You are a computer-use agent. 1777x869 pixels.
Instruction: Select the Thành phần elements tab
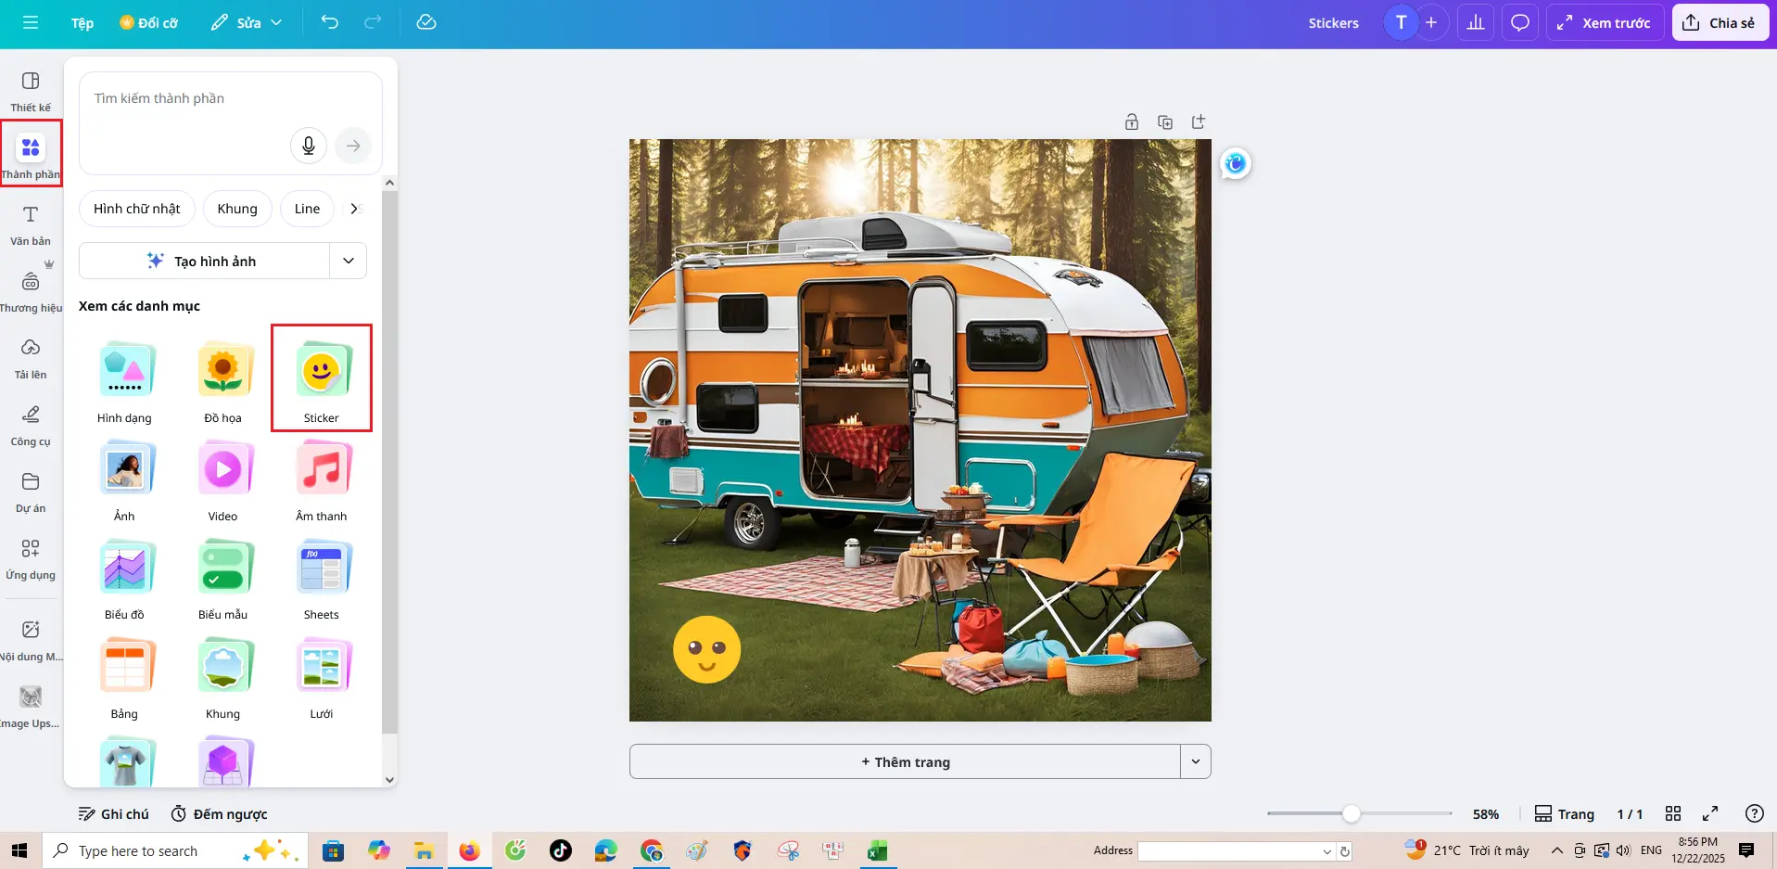point(31,154)
